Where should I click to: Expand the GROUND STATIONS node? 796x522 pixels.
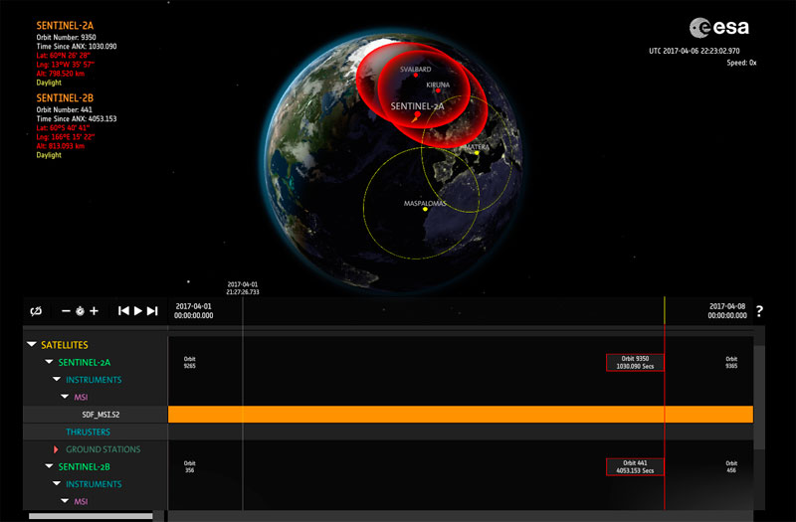pos(56,449)
